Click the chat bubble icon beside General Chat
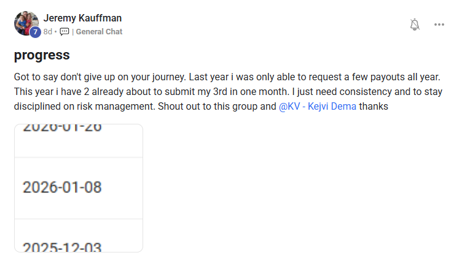The height and width of the screenshot is (258, 462). 65,32
